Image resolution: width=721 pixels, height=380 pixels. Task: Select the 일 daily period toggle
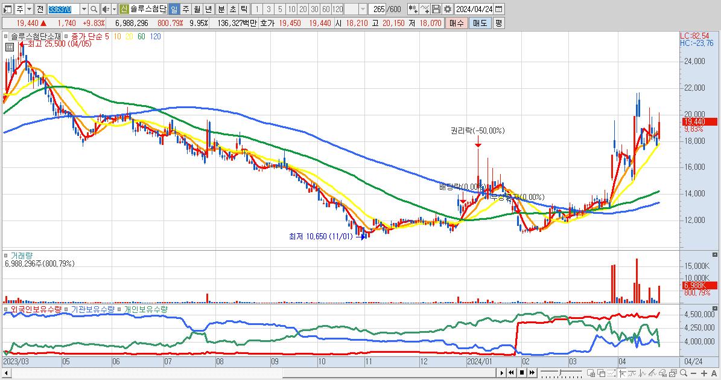[174, 8]
